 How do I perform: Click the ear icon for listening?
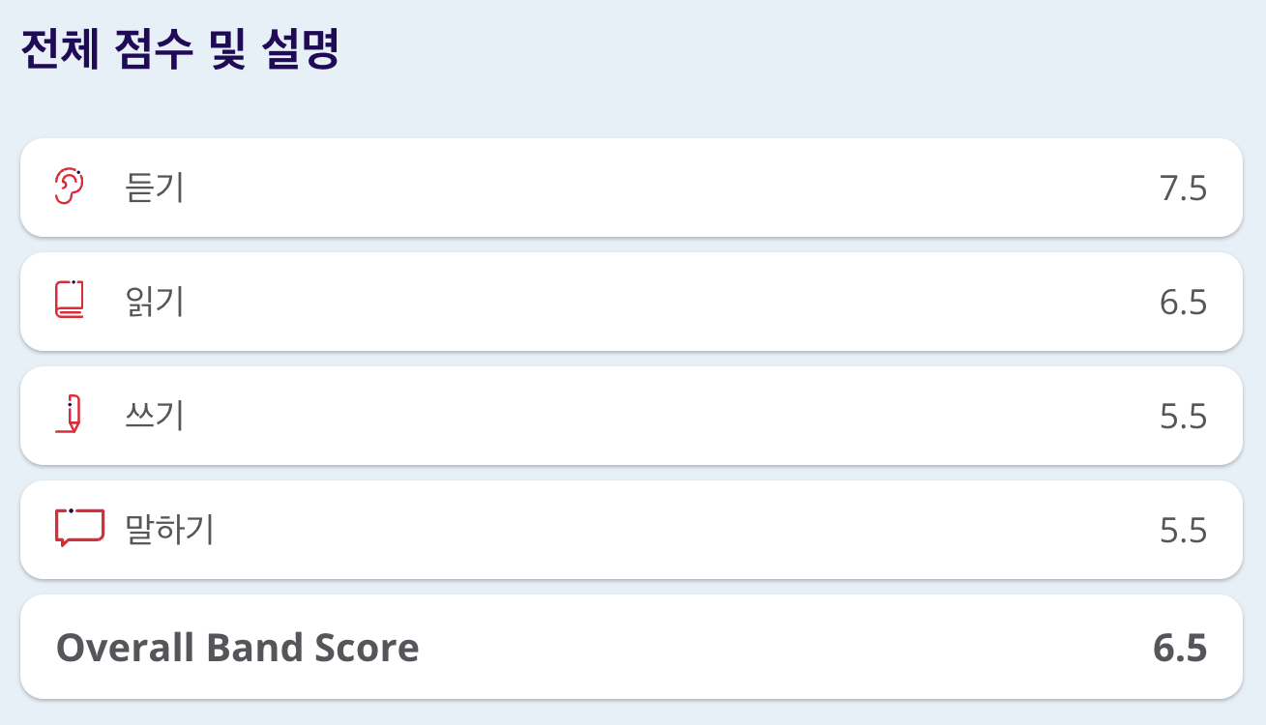[x=71, y=187]
